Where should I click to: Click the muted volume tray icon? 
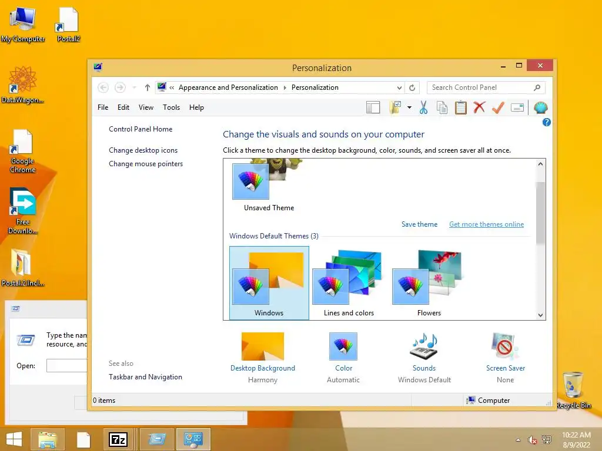point(532,440)
